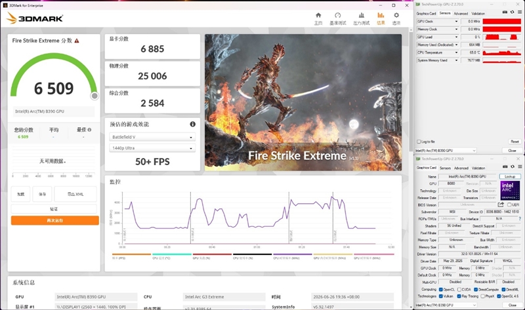Click the GPU Load sensor graph
This screenshot has width=525, height=310.
[x=501, y=37]
